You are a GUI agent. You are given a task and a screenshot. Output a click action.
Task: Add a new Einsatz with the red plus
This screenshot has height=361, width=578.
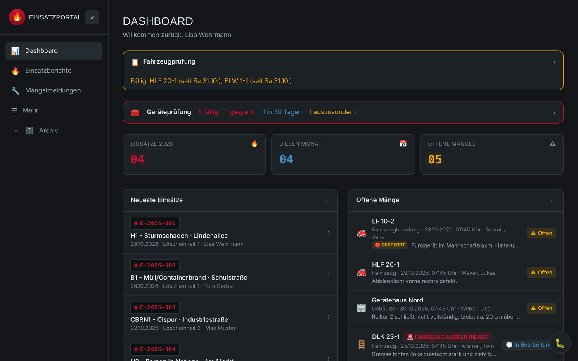tap(326, 201)
